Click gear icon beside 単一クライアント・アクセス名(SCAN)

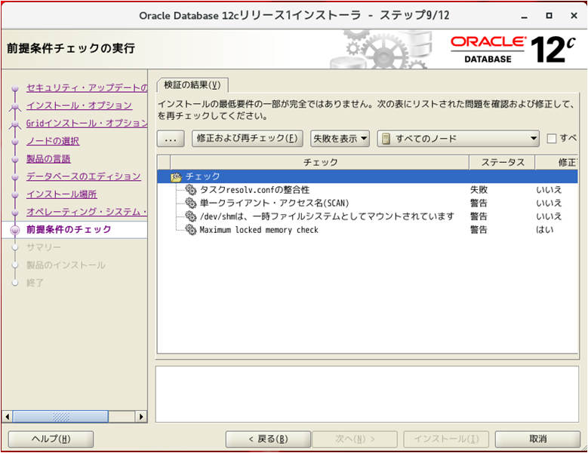click(191, 204)
